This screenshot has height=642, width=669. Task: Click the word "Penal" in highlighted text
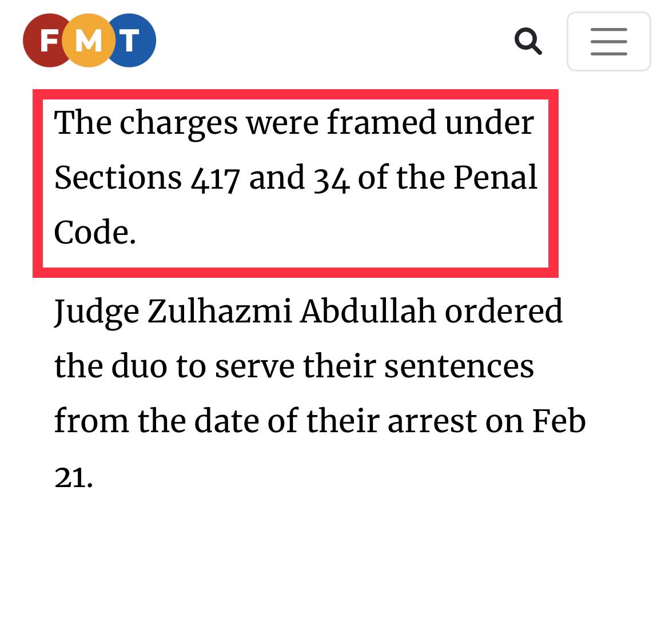[x=495, y=178]
